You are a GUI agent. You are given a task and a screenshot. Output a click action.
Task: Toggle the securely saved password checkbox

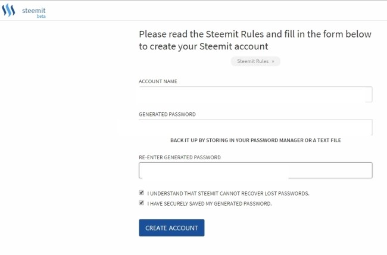click(142, 203)
